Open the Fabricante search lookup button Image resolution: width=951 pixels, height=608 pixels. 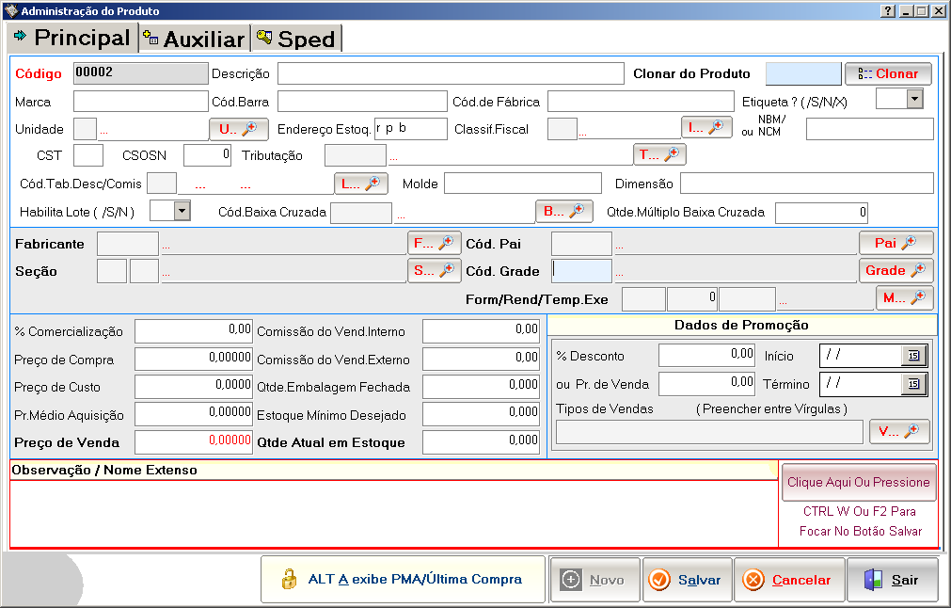[x=435, y=244]
